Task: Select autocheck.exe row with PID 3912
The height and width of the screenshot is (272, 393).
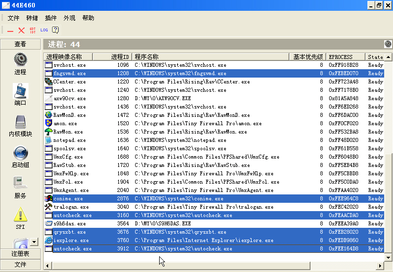Action: 214,248
